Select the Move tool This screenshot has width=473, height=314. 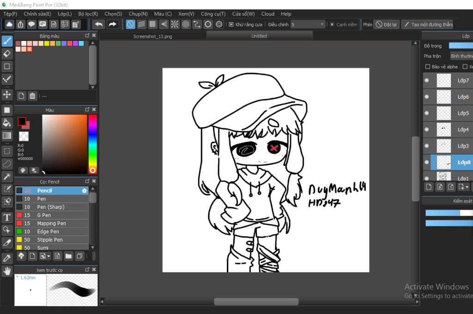(7, 95)
